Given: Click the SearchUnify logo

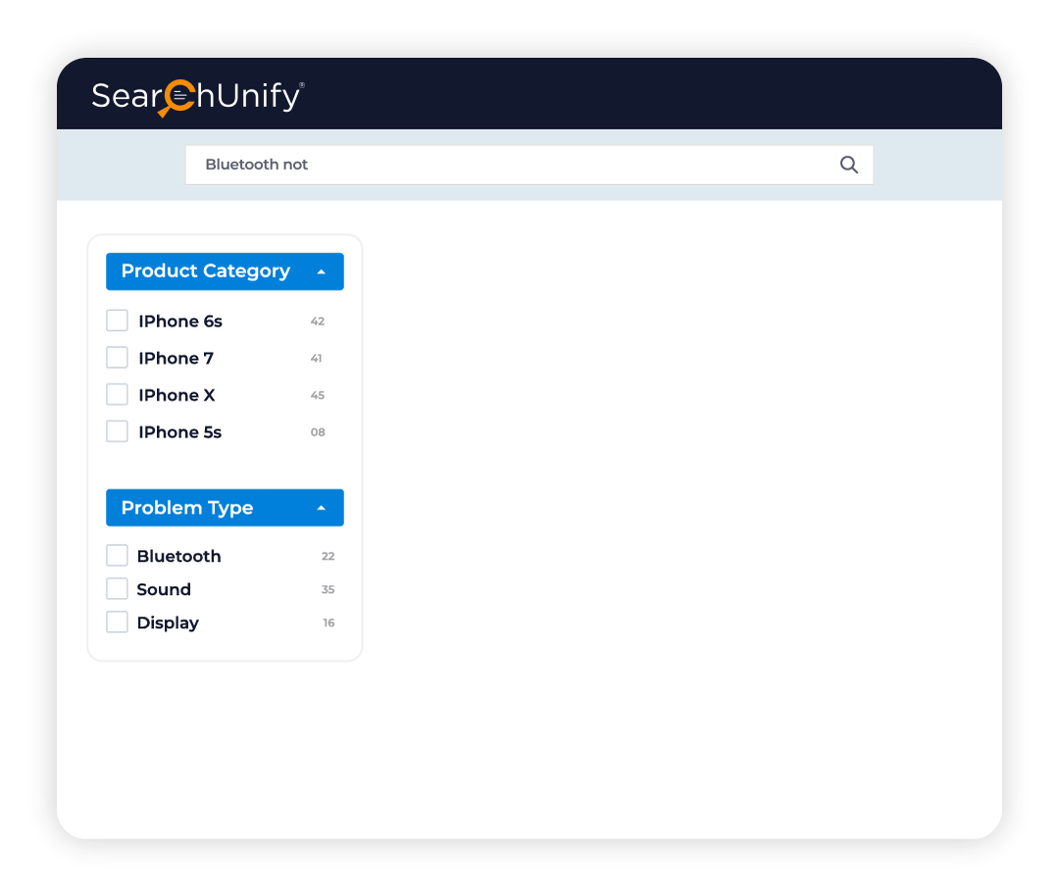Looking at the screenshot, I should point(198,97).
